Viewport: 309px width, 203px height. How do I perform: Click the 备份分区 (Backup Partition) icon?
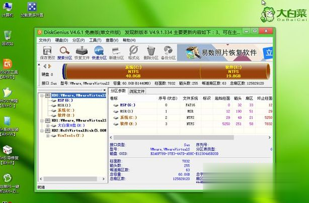[168, 52]
